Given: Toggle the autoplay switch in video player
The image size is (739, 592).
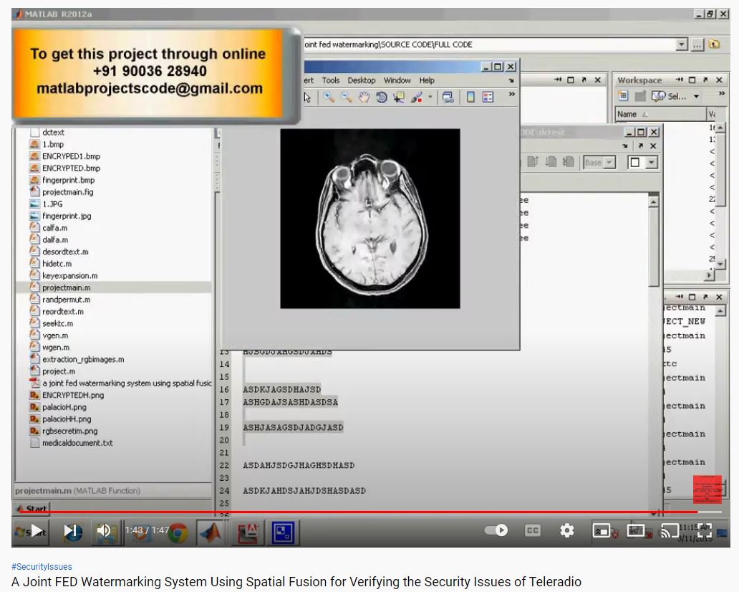Looking at the screenshot, I should click(x=496, y=530).
